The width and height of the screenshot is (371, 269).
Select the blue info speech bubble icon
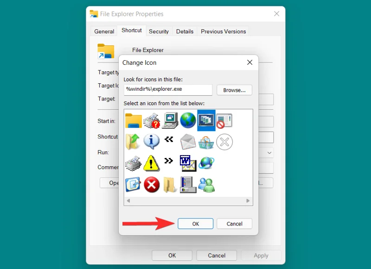[152, 142]
